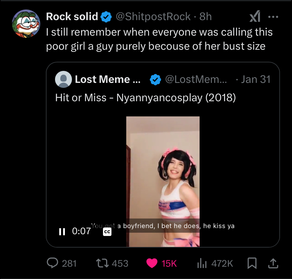Repost this tweet using the 453 retweet icon
The width and height of the screenshot is (292, 279).
point(102,263)
